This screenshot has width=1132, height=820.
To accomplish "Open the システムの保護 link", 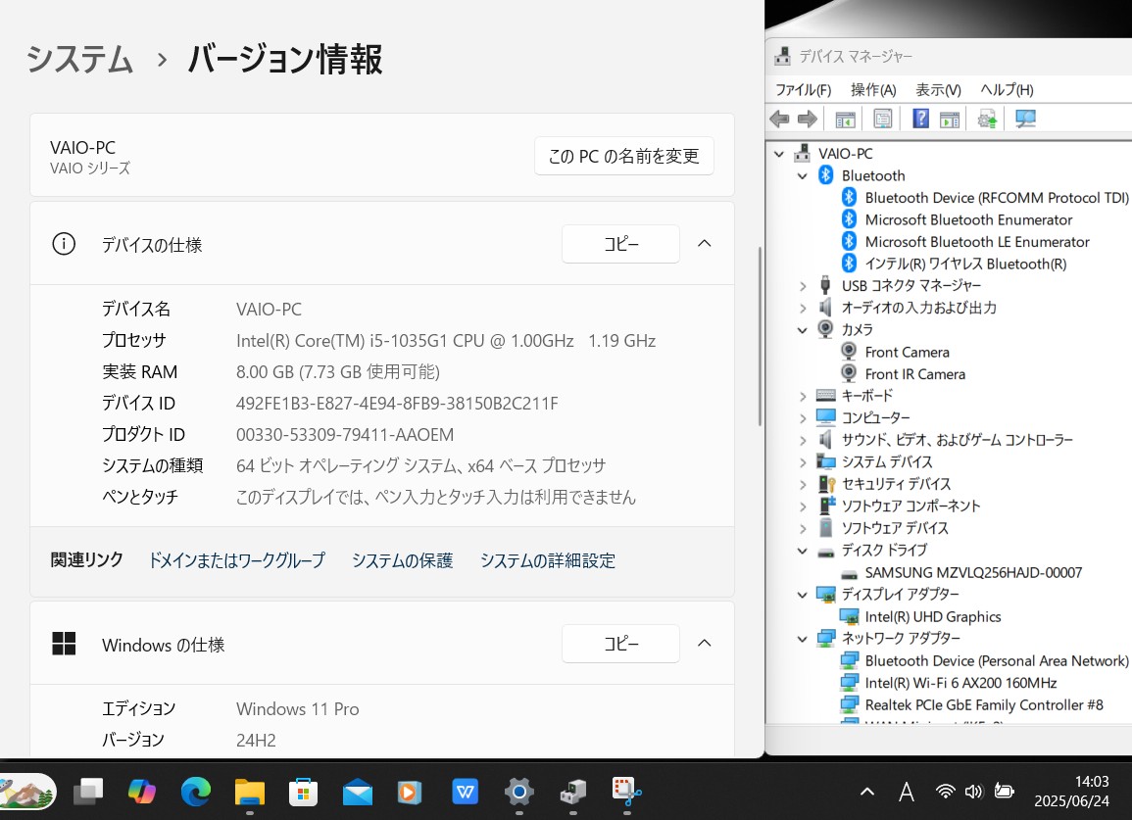I will point(402,560).
